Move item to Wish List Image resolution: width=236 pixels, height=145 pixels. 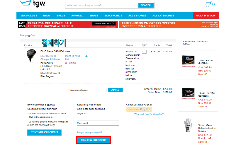[x=72, y=58]
